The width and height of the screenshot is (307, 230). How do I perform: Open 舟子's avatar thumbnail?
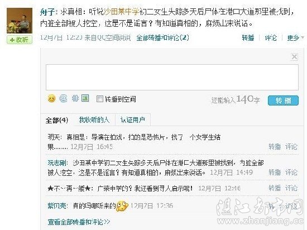[20, 21]
